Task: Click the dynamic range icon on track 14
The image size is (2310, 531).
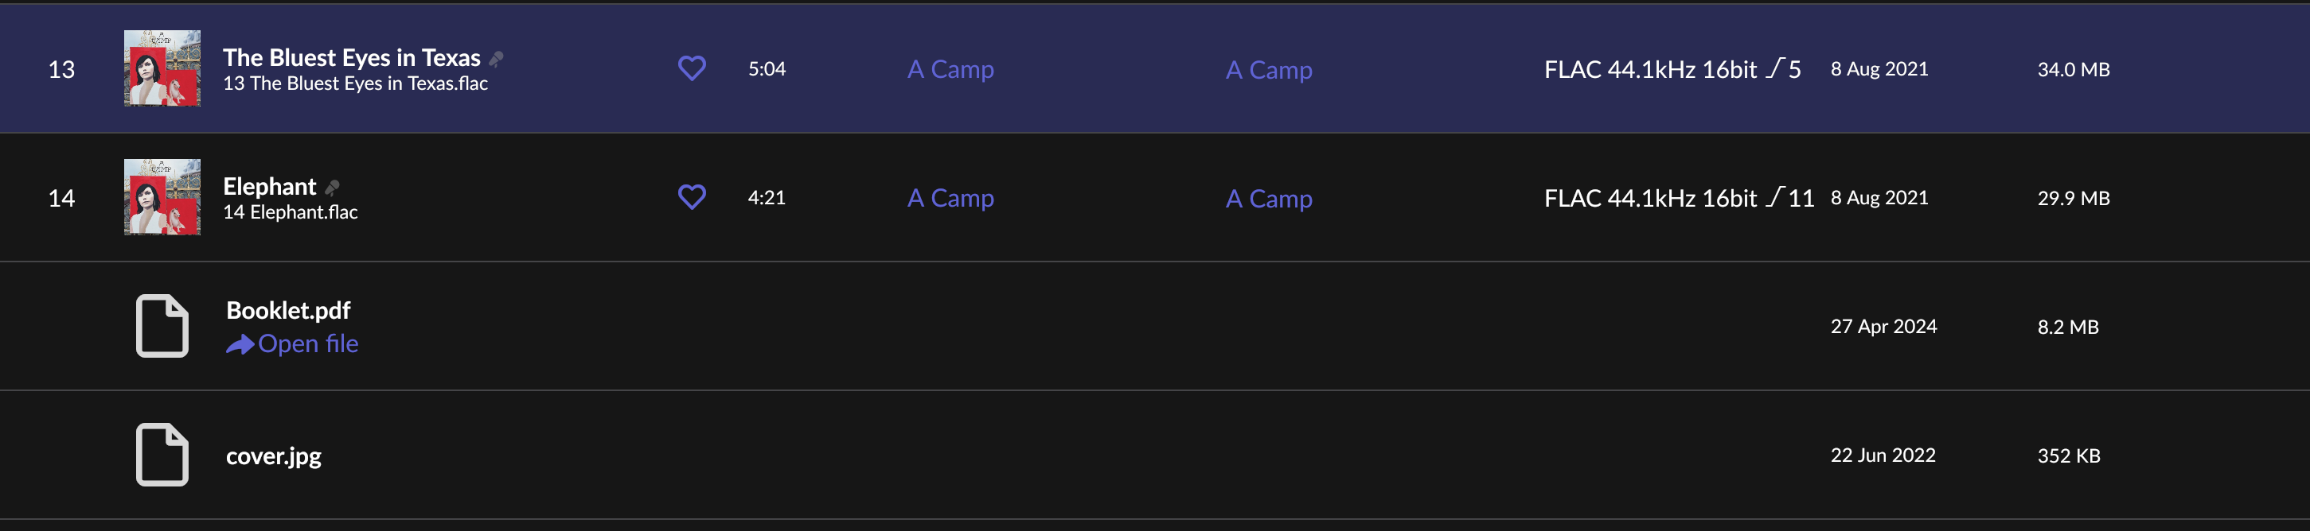Action: pyautogui.click(x=1774, y=198)
